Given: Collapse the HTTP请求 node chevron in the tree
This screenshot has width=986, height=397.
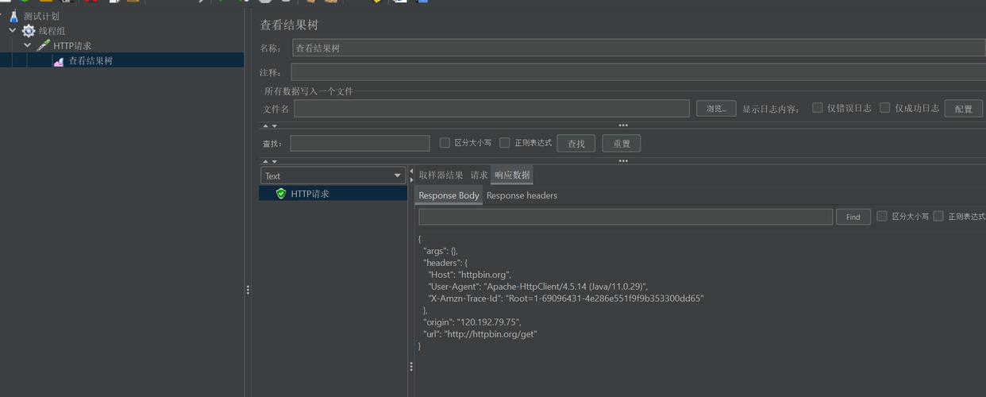Looking at the screenshot, I should coord(27,46).
